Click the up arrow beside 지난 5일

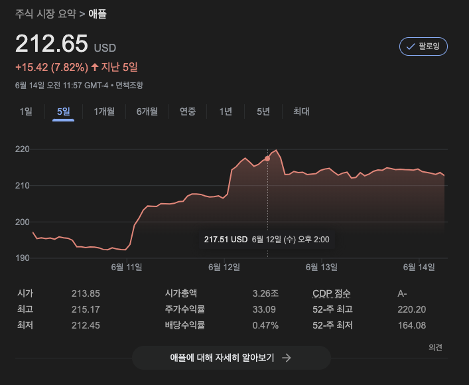(95, 67)
